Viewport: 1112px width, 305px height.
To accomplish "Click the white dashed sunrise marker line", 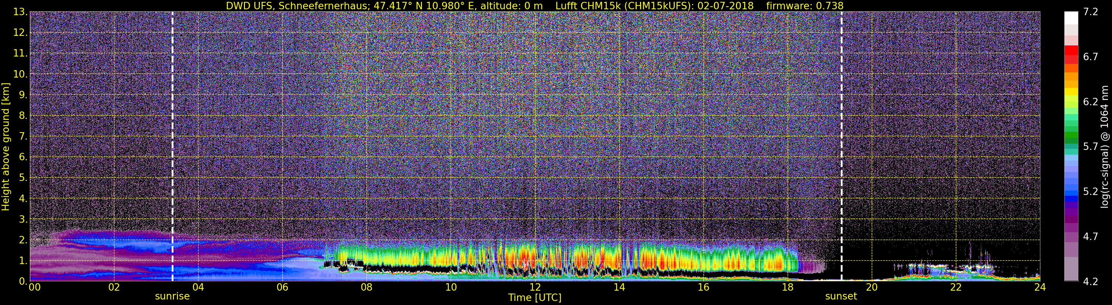I will pyautogui.click(x=172, y=147).
